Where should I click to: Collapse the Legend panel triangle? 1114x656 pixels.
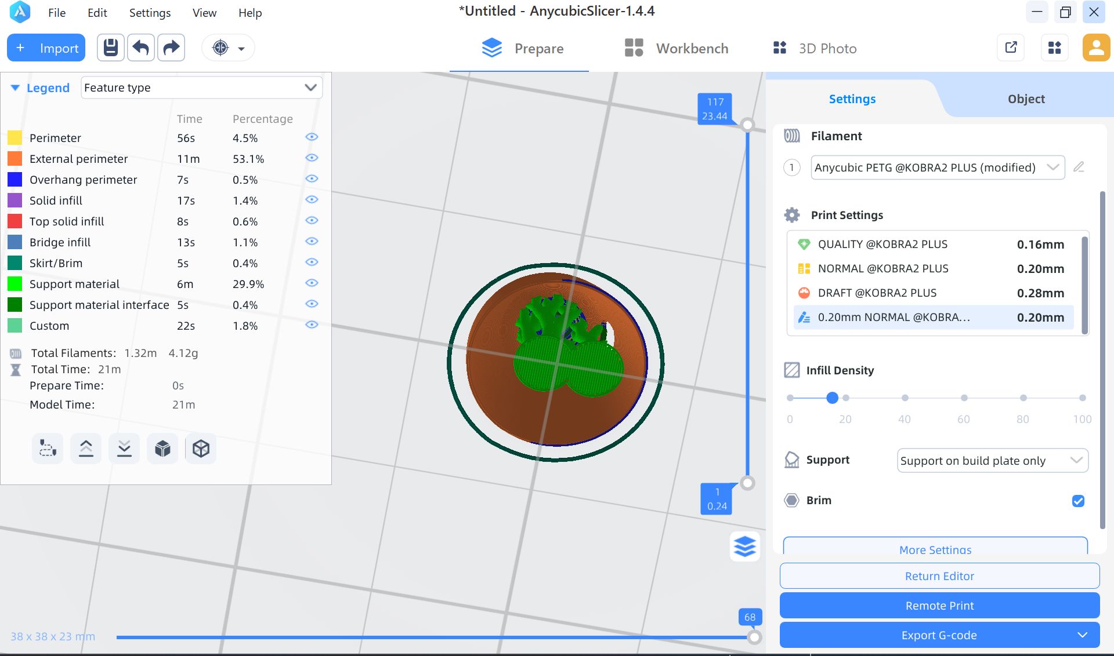(15, 88)
